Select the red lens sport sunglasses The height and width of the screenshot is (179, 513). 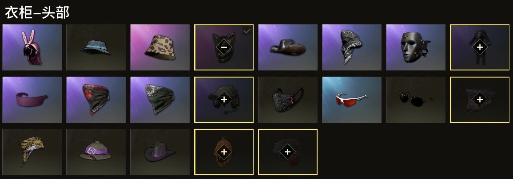point(352,100)
